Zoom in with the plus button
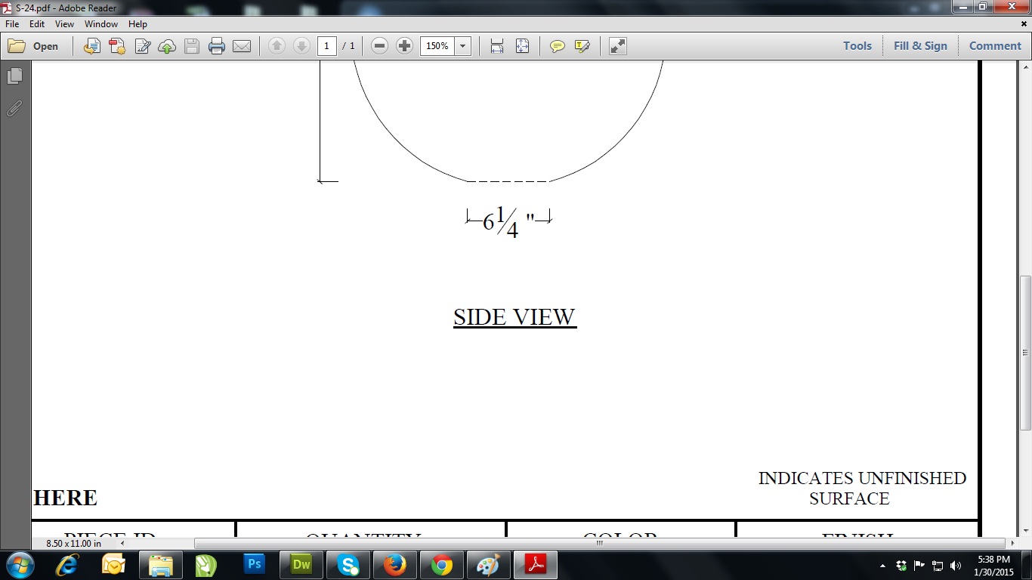This screenshot has width=1032, height=580. (x=405, y=46)
